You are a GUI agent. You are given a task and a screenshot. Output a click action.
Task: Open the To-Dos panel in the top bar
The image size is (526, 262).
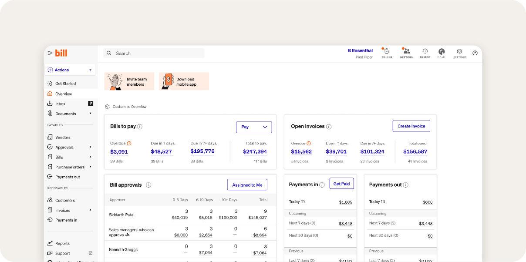387,53
